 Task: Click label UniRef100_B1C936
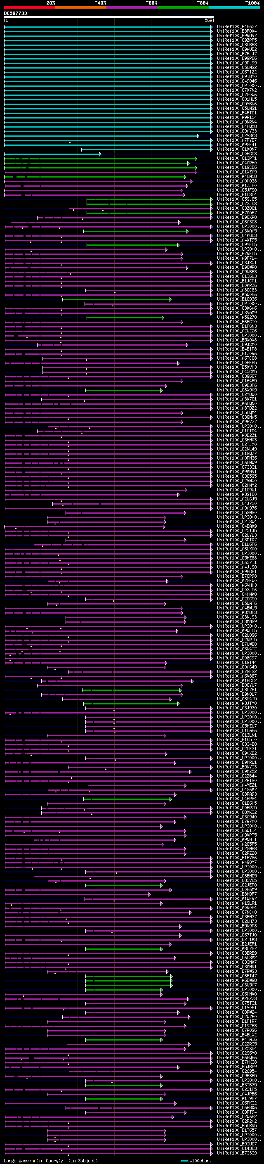click(x=237, y=299)
